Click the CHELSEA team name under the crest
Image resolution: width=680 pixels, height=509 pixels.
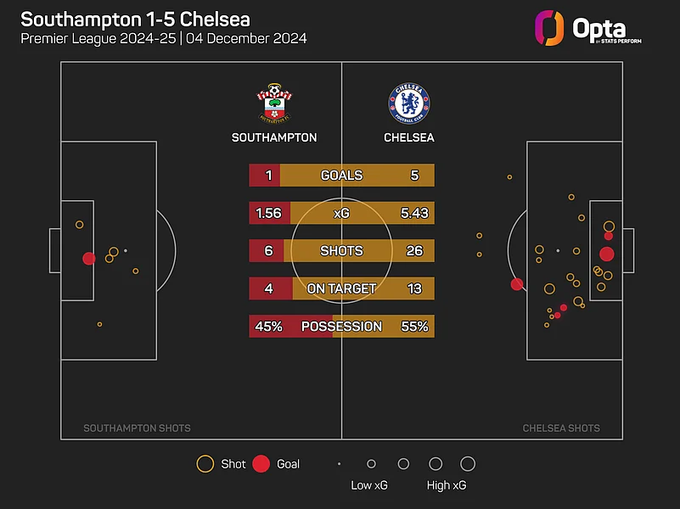pos(409,137)
